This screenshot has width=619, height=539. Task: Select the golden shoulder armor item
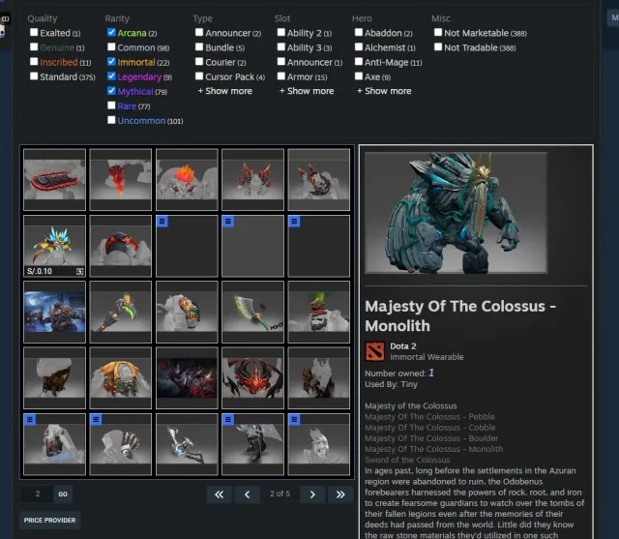tap(120, 378)
